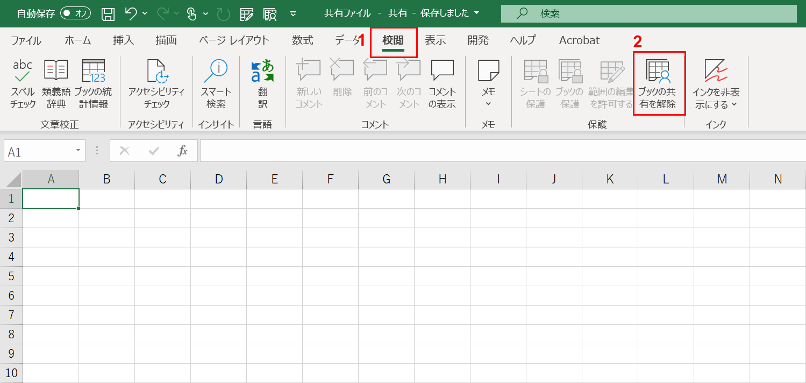Go to 次のコメント next comment
806x383 pixels.
coord(409,84)
